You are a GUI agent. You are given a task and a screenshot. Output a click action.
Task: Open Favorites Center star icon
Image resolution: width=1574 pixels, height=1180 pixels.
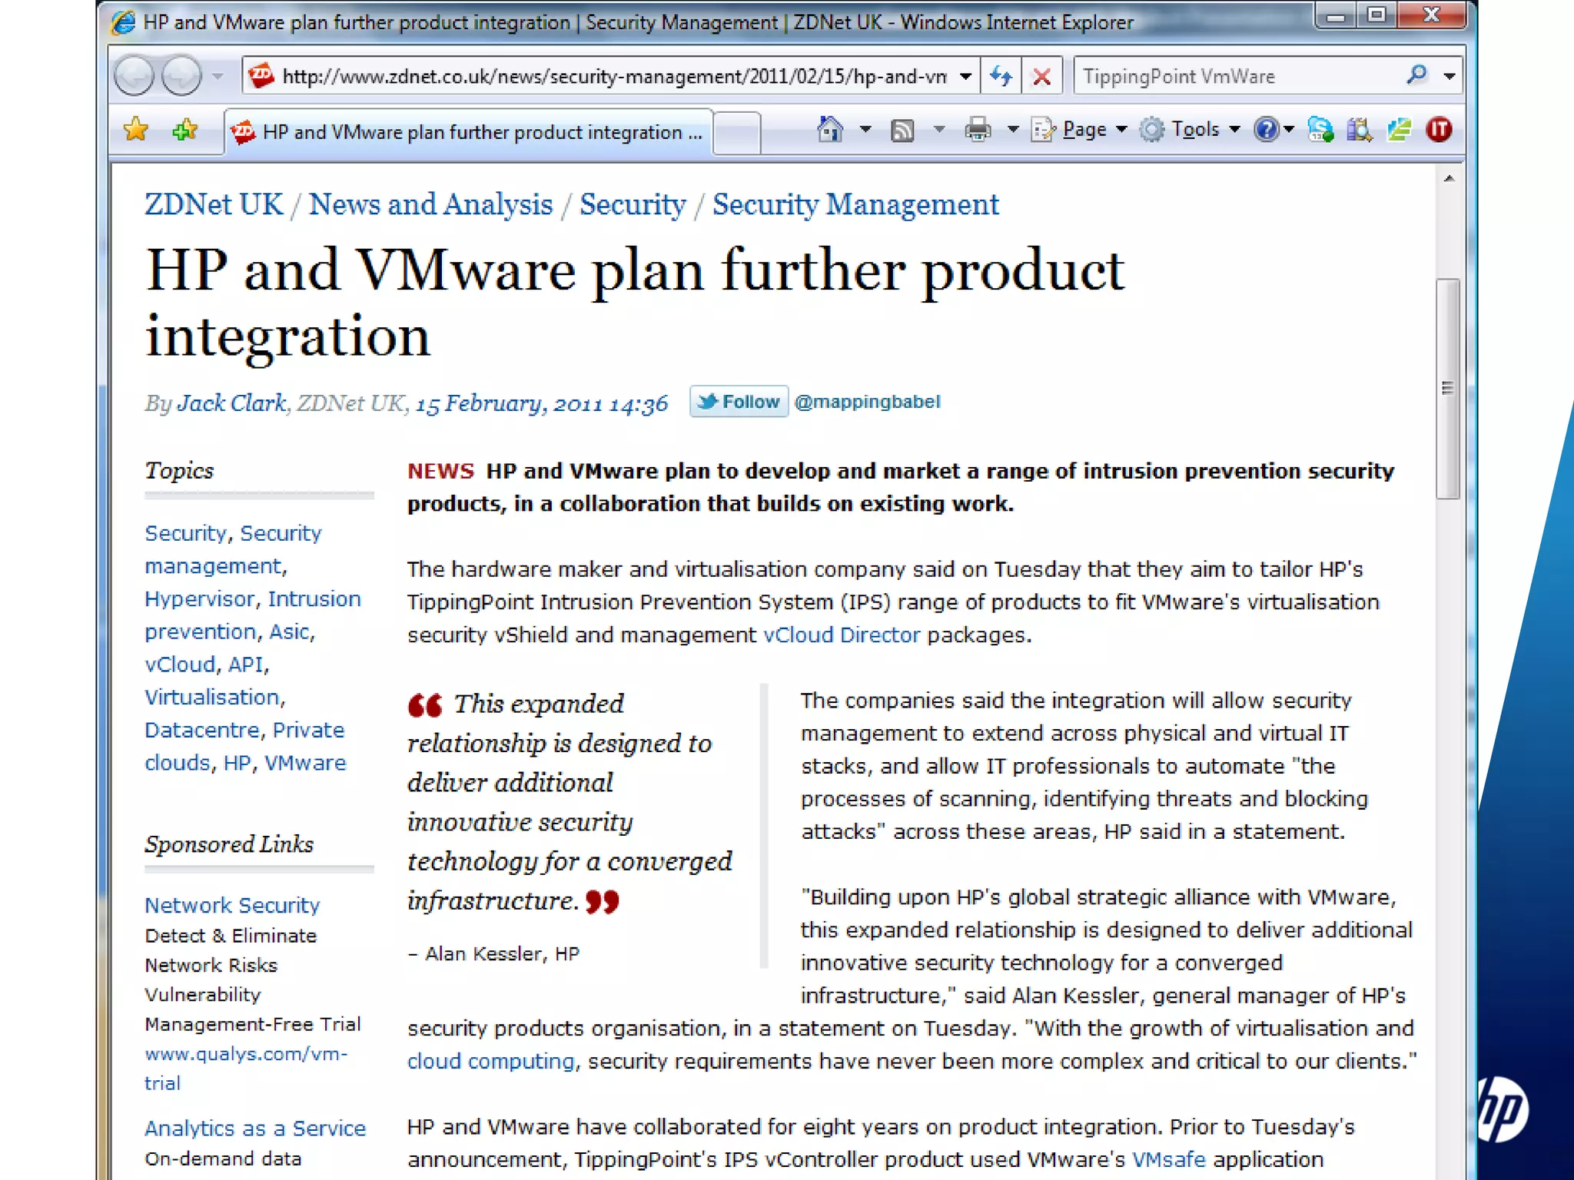click(x=136, y=130)
